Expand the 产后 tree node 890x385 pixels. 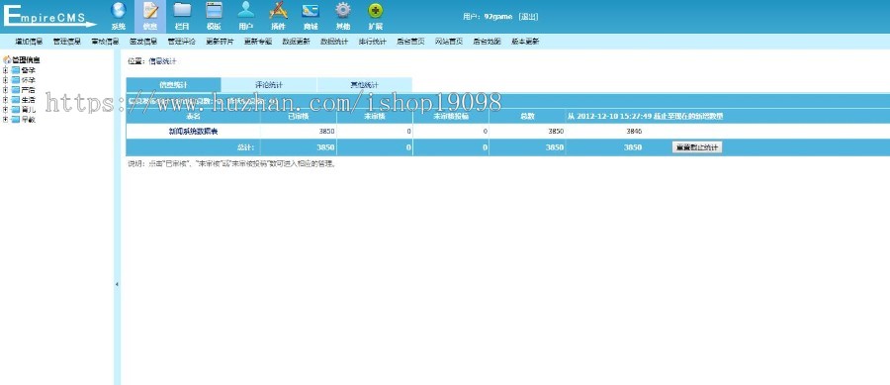[x=6, y=90]
